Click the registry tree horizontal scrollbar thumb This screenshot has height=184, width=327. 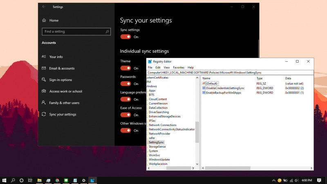pos(179,168)
